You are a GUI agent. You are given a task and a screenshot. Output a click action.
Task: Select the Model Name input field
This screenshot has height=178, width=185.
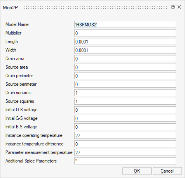point(125,24)
